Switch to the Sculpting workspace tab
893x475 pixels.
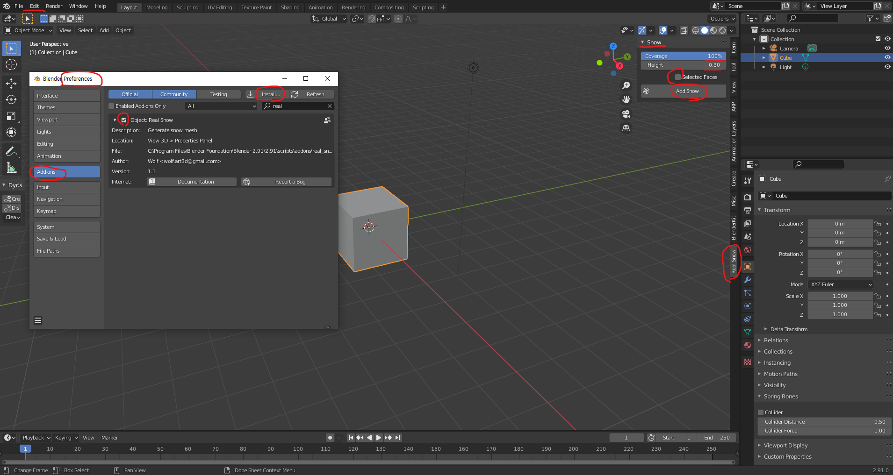point(187,7)
